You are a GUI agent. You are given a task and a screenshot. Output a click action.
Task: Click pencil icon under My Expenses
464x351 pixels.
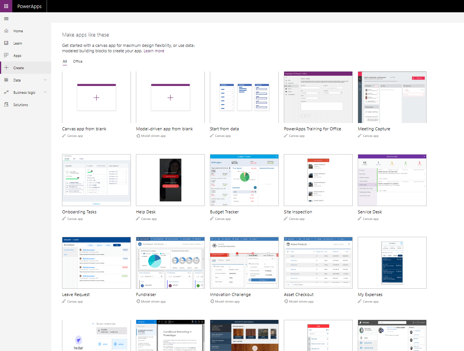[360, 301]
